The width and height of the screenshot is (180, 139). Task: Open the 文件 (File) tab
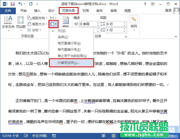click(8, 11)
